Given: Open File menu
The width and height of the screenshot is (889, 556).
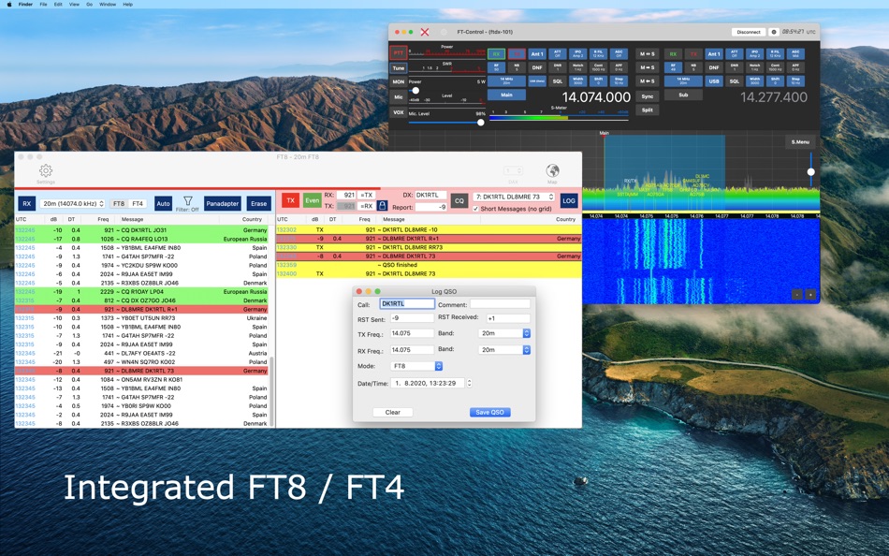Looking at the screenshot, I should [x=43, y=4].
